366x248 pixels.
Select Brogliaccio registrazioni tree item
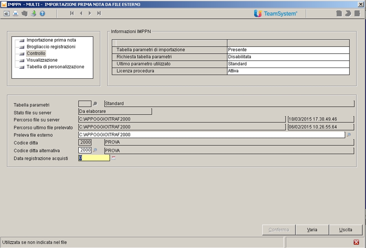point(51,47)
